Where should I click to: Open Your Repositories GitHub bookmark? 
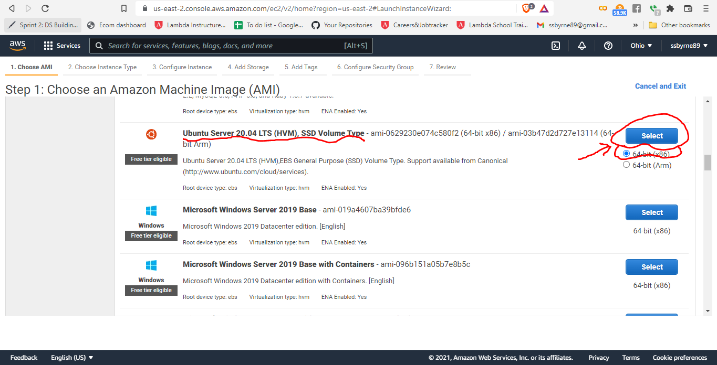pyautogui.click(x=342, y=25)
